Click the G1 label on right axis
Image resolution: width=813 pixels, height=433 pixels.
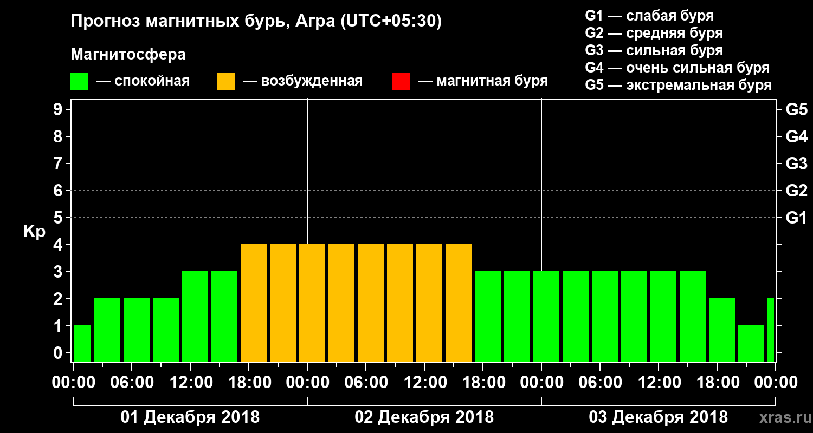[796, 218]
